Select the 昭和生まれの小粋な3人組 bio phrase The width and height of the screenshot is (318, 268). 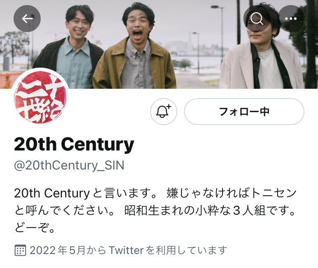(x=195, y=211)
